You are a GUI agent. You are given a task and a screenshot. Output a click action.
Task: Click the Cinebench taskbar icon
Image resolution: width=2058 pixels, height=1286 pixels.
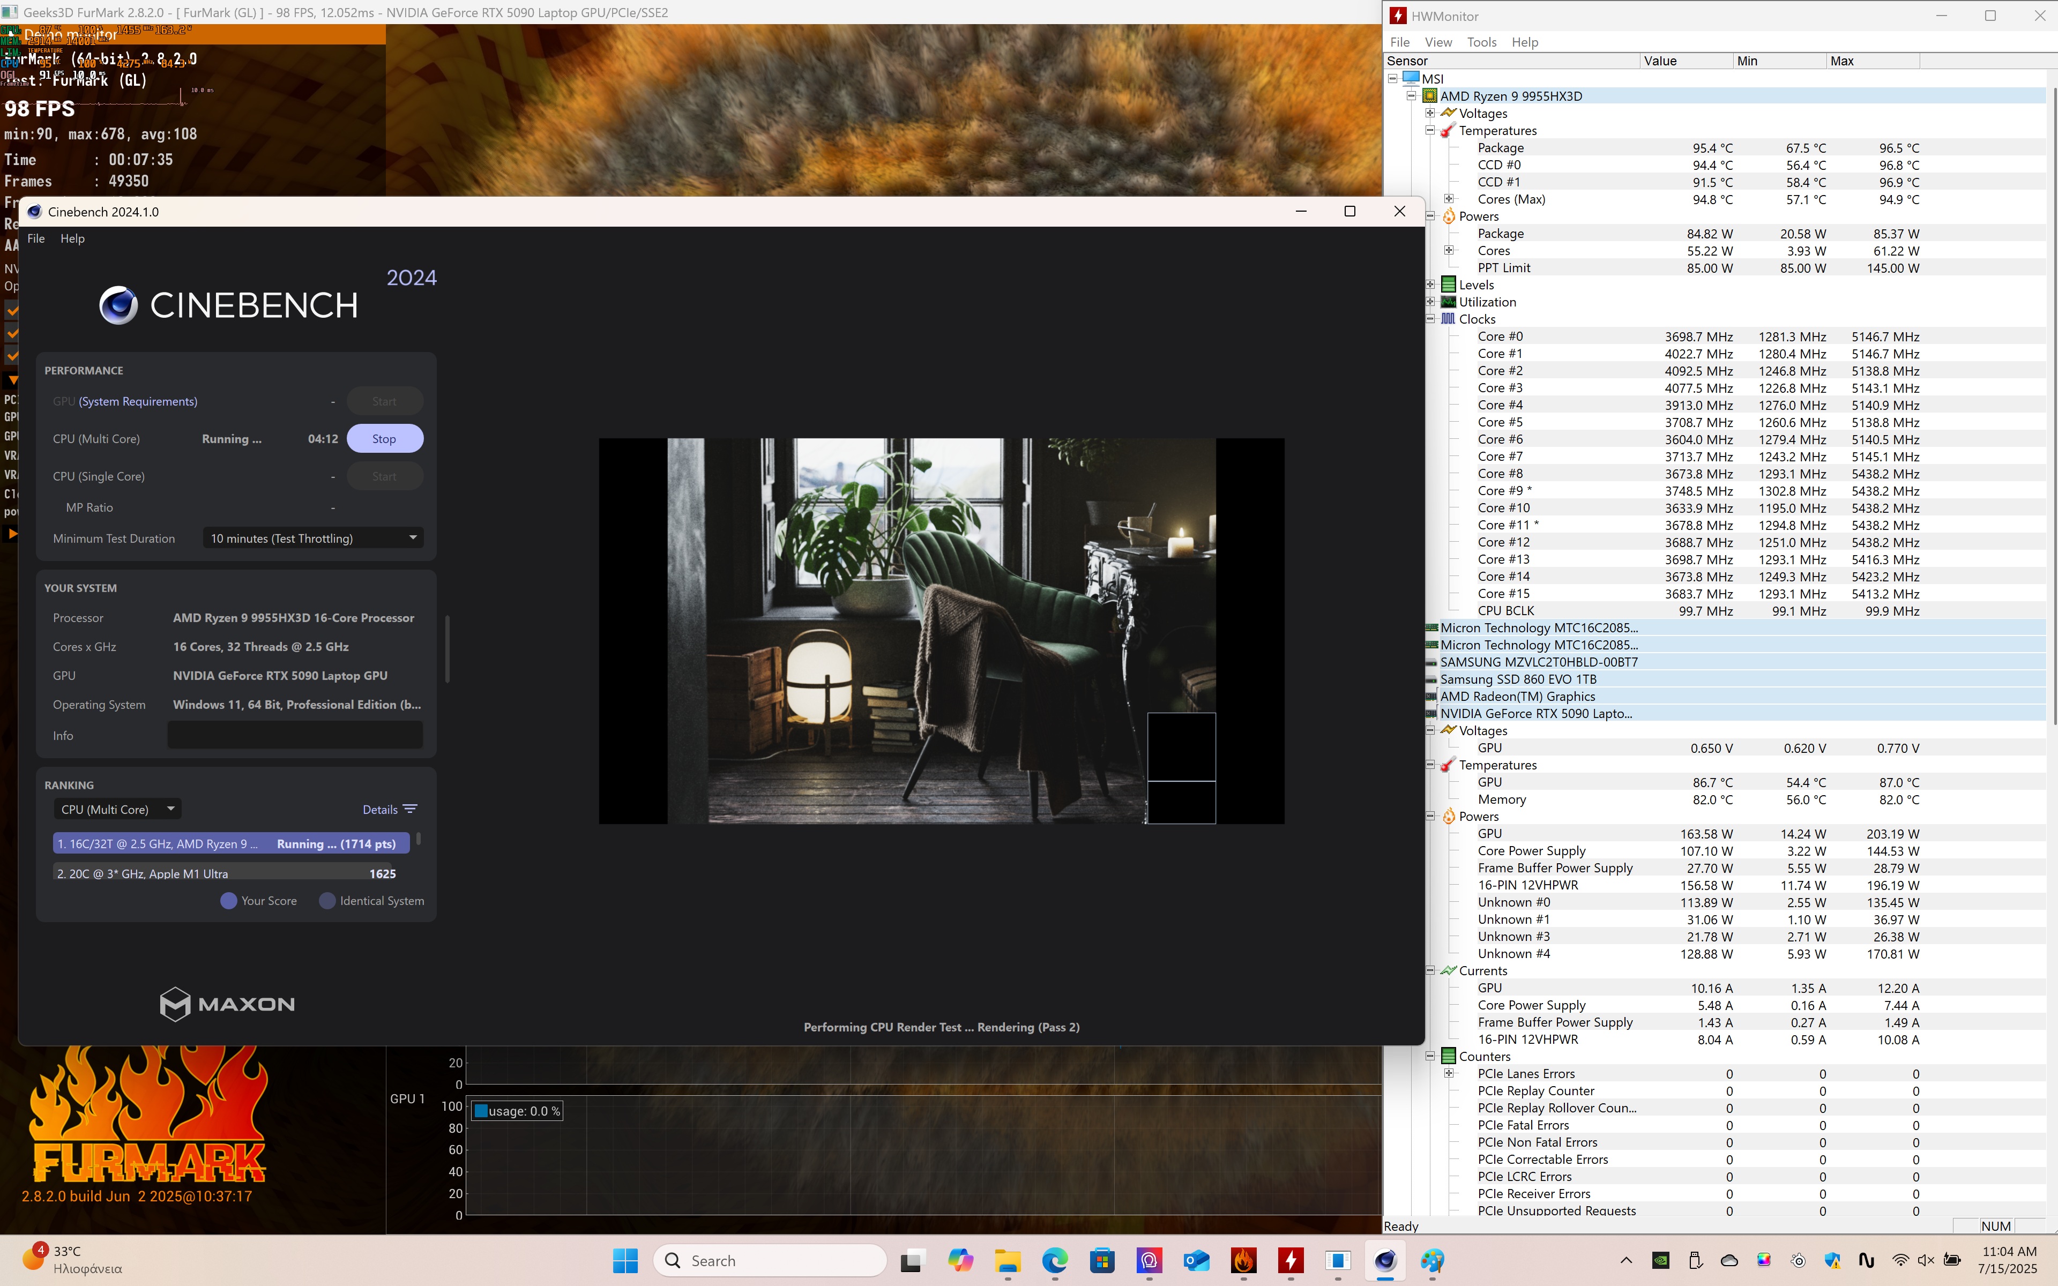[1384, 1260]
